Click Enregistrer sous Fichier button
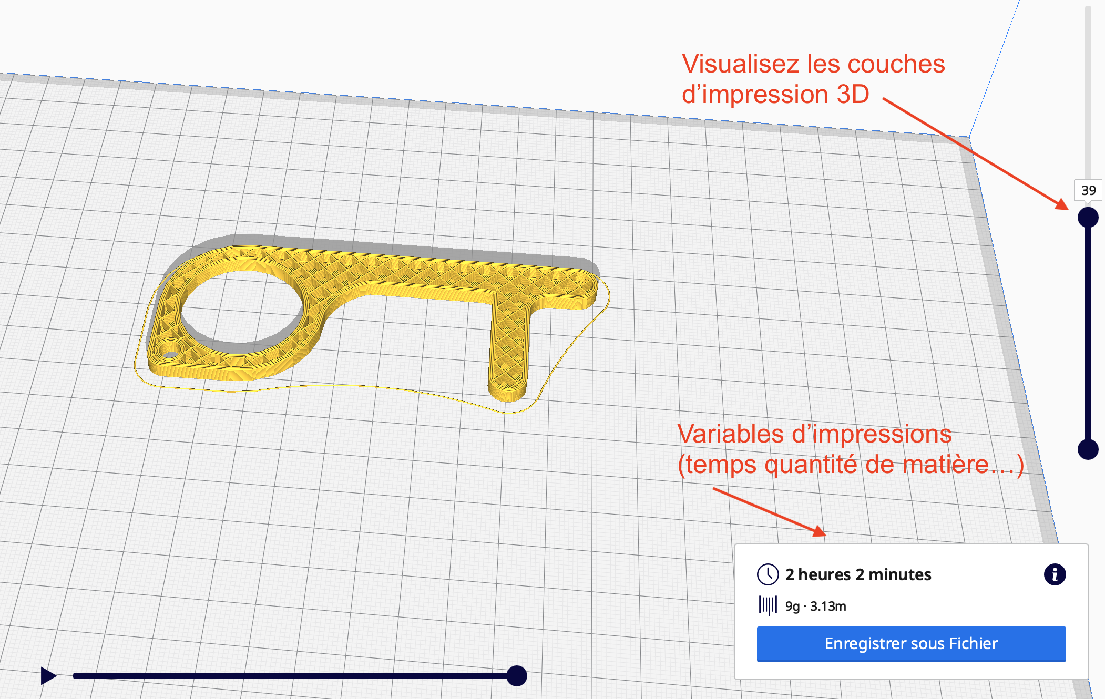The image size is (1105, 699). click(x=910, y=643)
